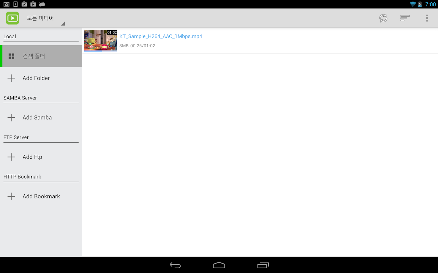Image resolution: width=438 pixels, height=273 pixels.
Task: Click the plus icon beside Add Bookmark
Action: (11, 196)
